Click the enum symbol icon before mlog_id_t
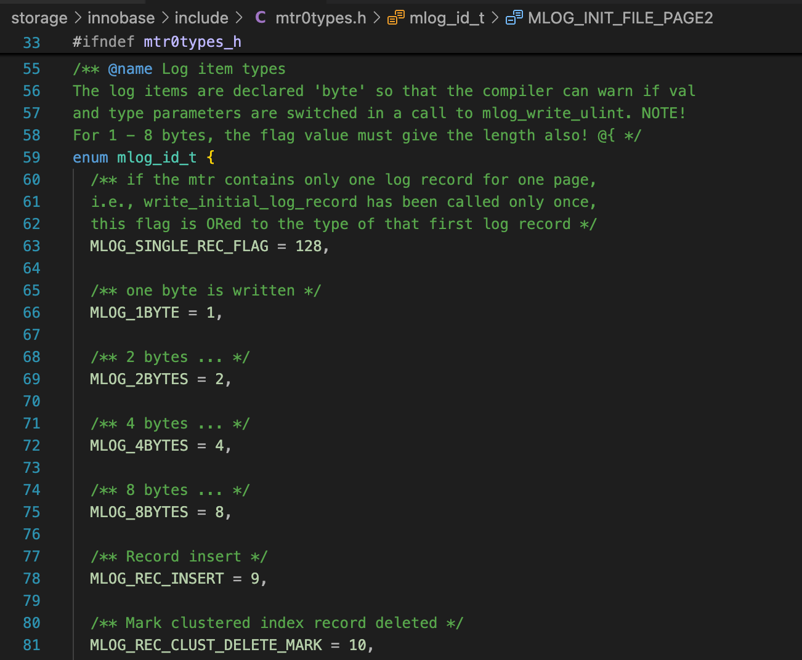 395,18
